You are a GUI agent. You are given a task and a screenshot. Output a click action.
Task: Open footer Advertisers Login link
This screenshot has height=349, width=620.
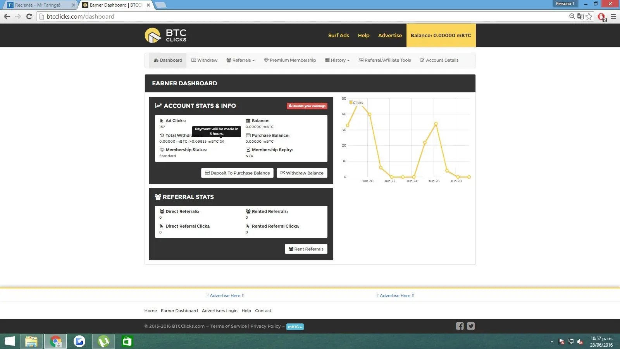point(219,311)
